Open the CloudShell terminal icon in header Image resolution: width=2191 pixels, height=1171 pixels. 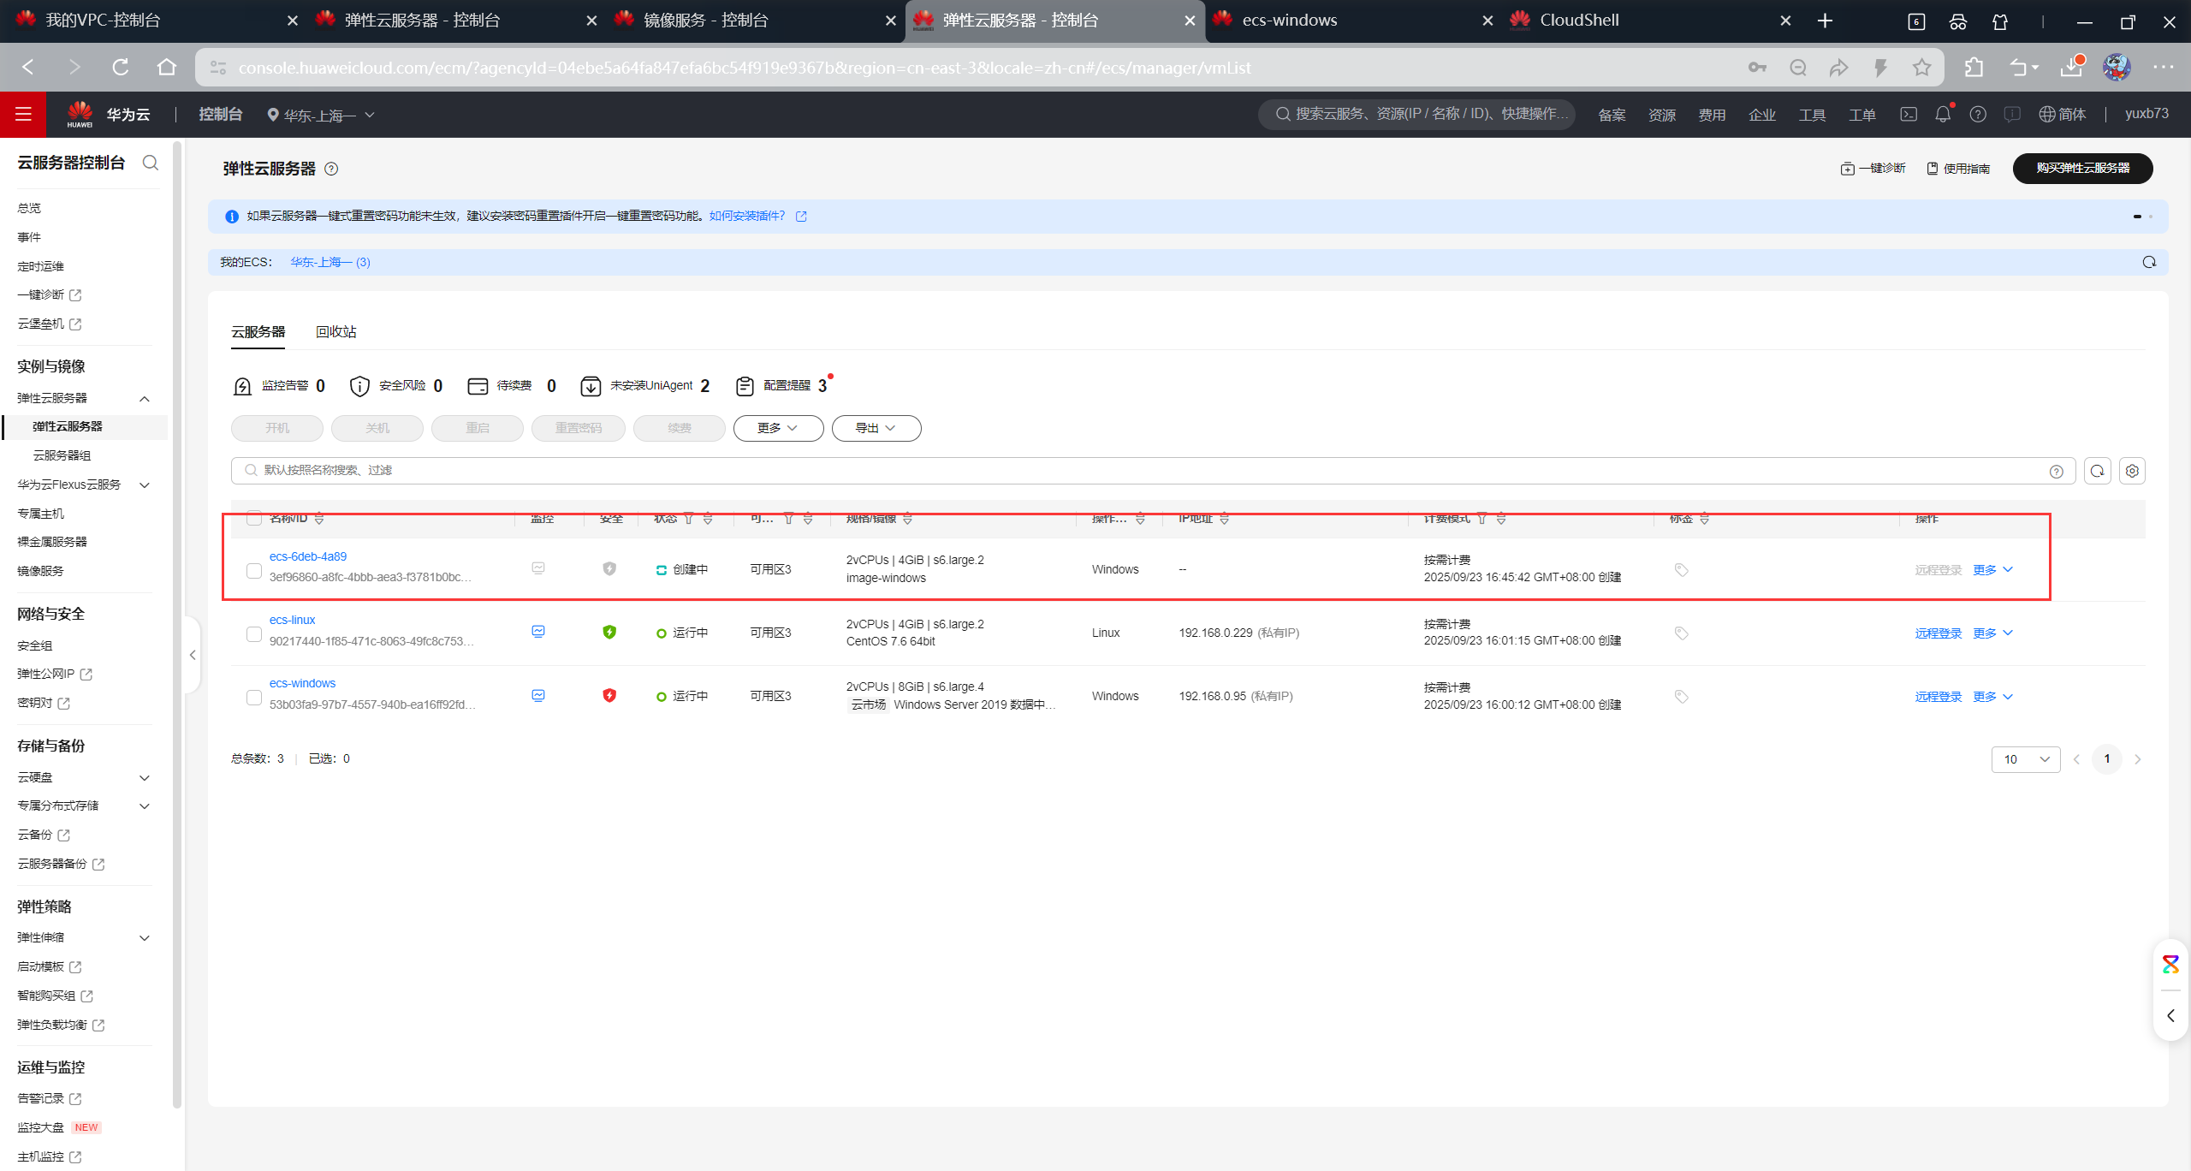(1909, 114)
